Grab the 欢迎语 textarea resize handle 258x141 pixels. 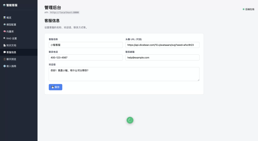(x=198, y=80)
